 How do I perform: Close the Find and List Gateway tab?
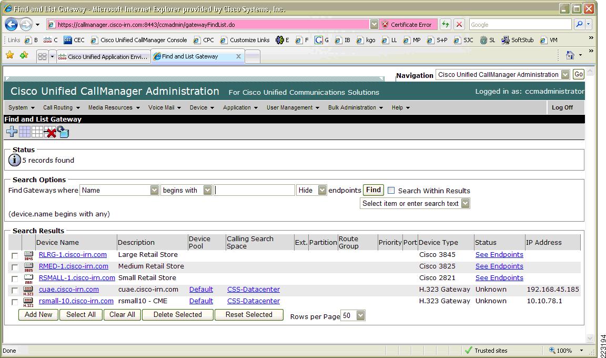[238, 56]
